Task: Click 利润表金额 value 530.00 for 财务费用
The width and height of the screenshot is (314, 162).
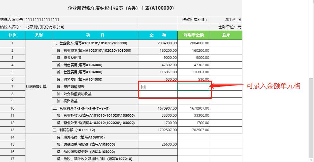Action: click(204, 79)
